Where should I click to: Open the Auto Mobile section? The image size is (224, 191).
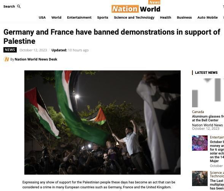coord(207,18)
